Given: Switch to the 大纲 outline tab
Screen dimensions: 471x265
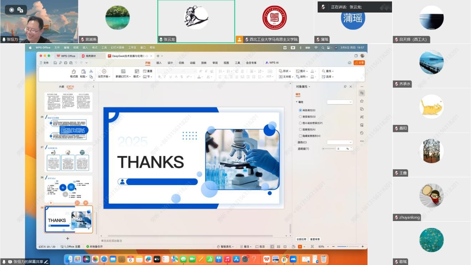Looking at the screenshot, I should [x=61, y=87].
